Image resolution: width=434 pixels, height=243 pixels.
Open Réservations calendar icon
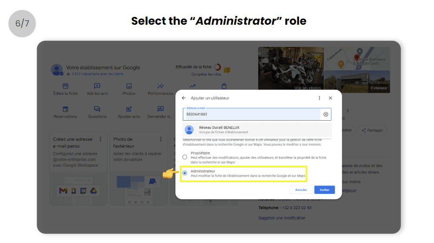click(65, 109)
